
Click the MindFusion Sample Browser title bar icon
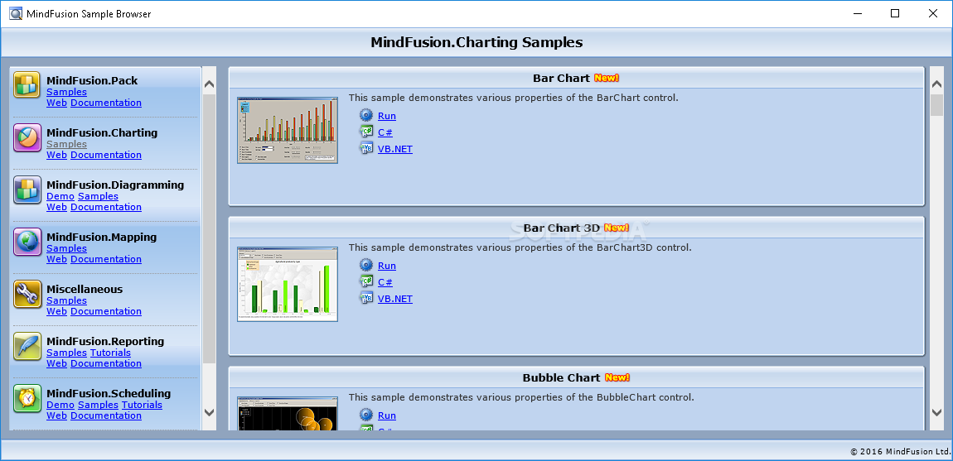click(x=16, y=13)
